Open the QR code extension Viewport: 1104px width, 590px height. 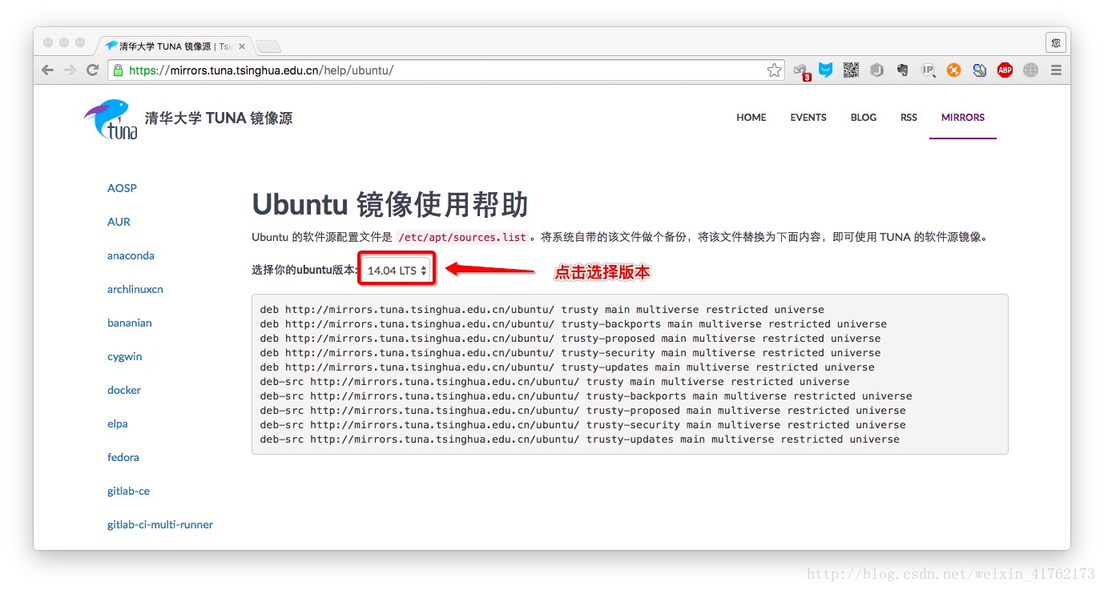tap(851, 70)
